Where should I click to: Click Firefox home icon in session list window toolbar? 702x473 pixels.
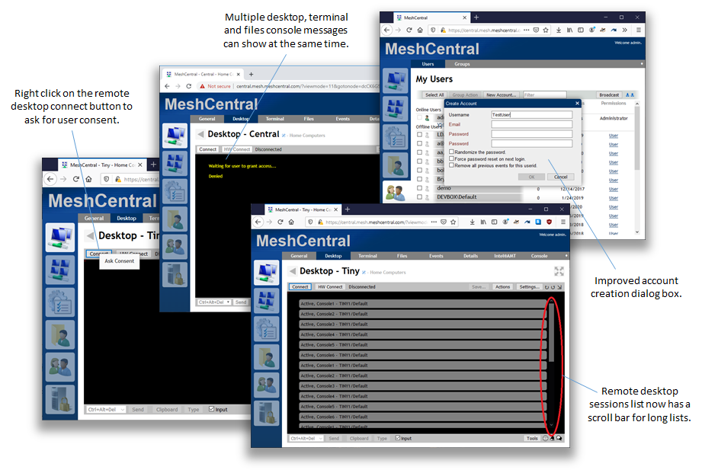[291, 222]
